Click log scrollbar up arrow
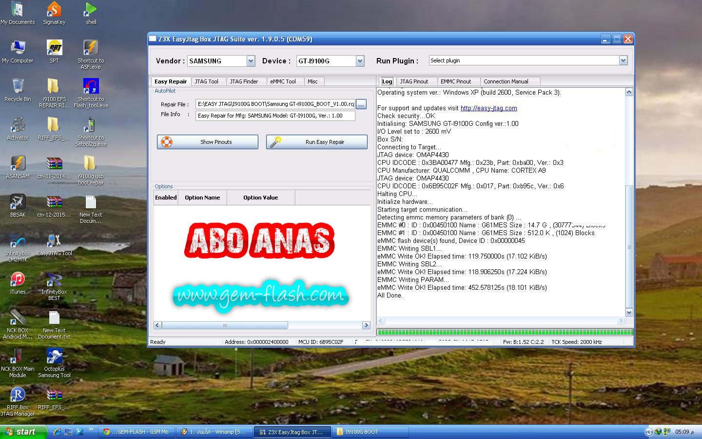 click(629, 92)
